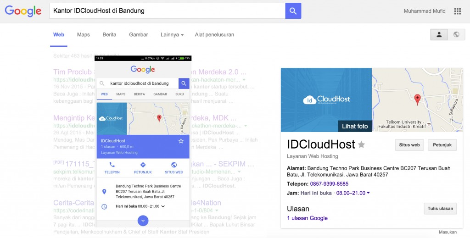Screen dimensions: 470x238
Task: Click the Muhammad Mufid account name
Action: coord(425,11)
